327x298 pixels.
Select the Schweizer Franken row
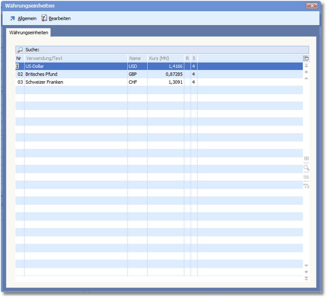[159, 82]
